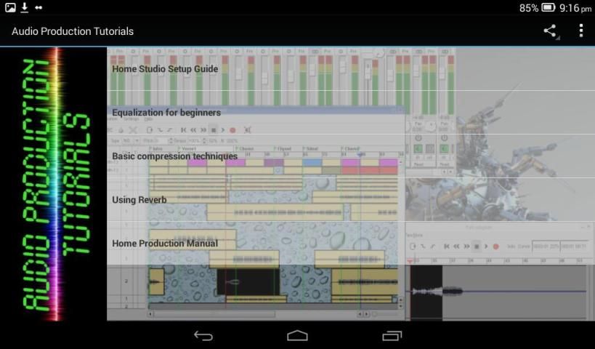Open Basic compression techniques
The image size is (595, 349).
click(174, 156)
